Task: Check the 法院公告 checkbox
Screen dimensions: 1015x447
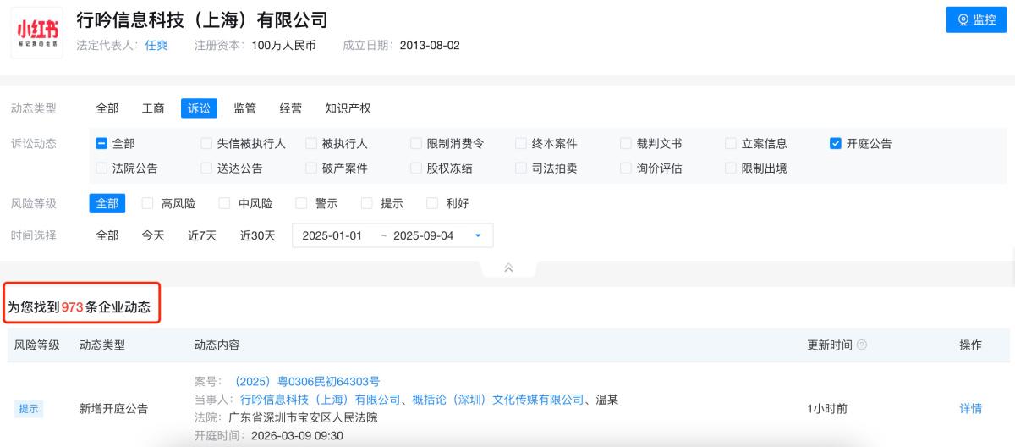Action: pos(101,168)
